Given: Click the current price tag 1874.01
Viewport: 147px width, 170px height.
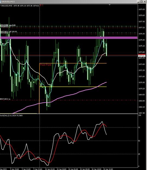Looking at the screenshot, I should pyautogui.click(x=142, y=56).
